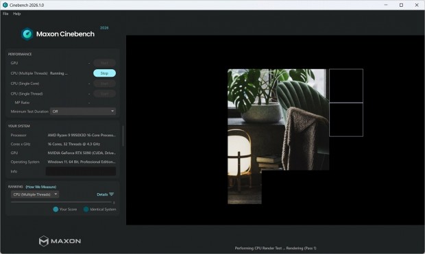Click the ranking bar slider

[61, 202]
